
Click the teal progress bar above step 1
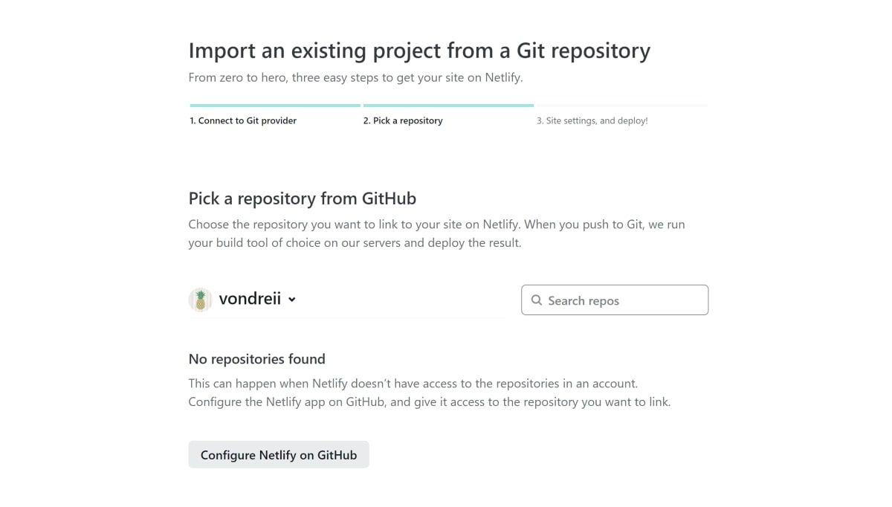click(x=275, y=106)
